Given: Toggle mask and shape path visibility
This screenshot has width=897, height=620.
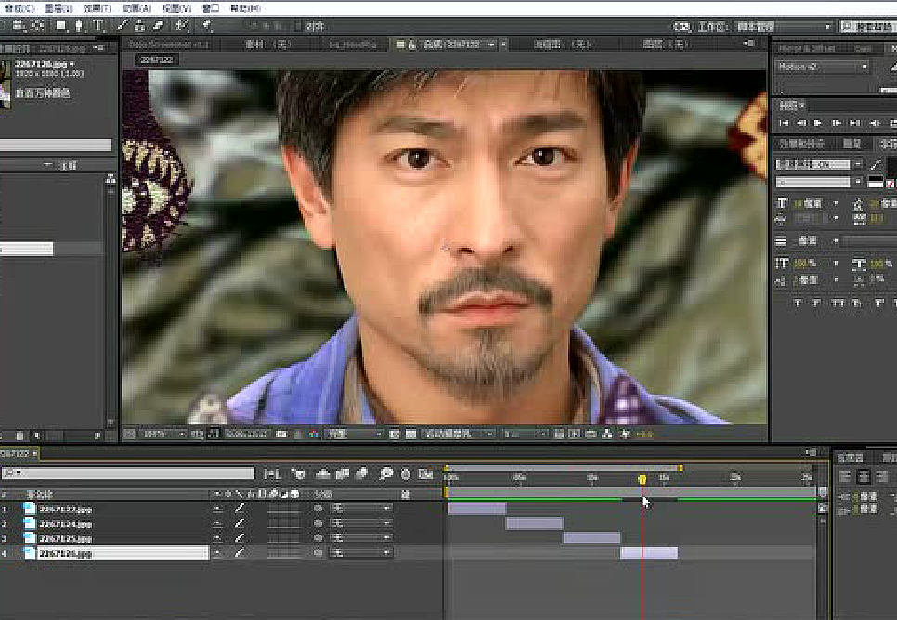Looking at the screenshot, I should tap(214, 434).
